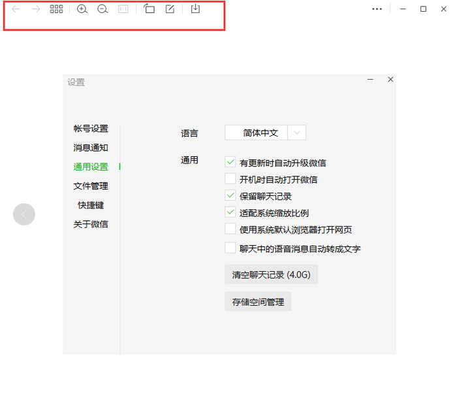The image size is (457, 407).
Task: Show image at actual 1:1 size
Action: pos(123,9)
